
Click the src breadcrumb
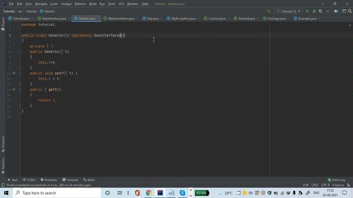pos(20,11)
